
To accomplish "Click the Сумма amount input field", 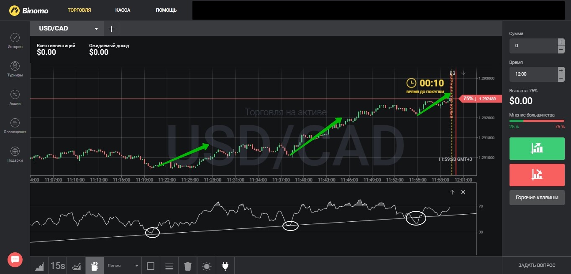I will (x=533, y=46).
